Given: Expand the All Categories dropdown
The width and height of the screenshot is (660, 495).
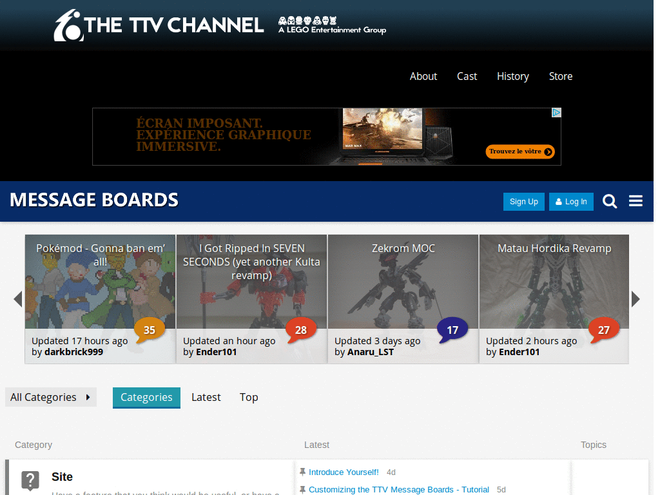Looking at the screenshot, I should pyautogui.click(x=51, y=397).
